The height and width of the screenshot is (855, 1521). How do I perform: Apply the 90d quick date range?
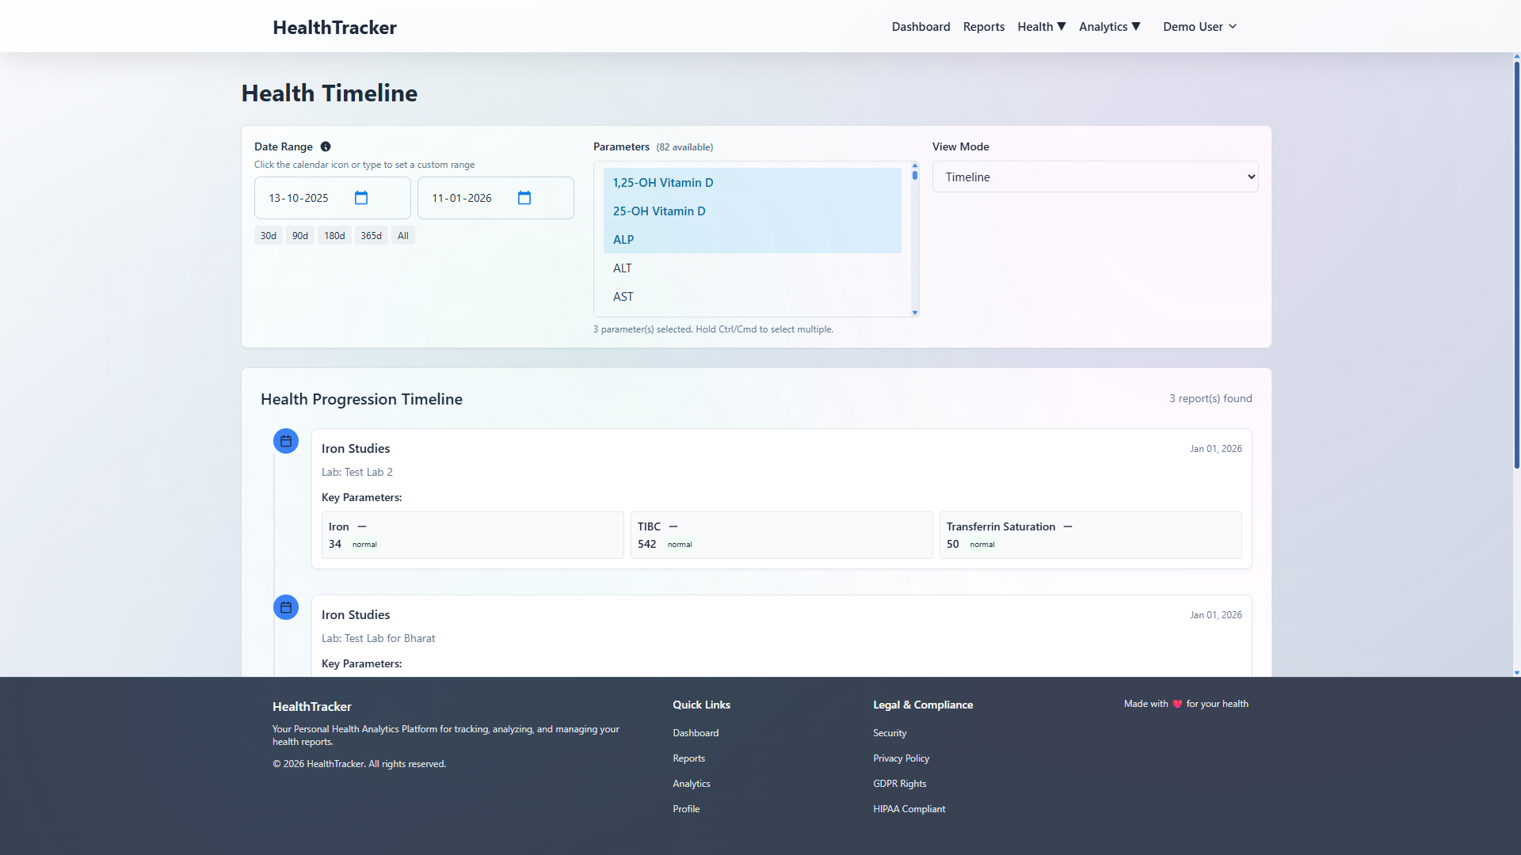[299, 235]
